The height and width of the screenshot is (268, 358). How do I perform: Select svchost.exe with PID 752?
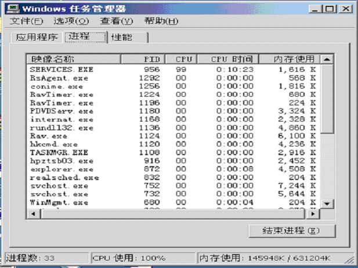pyautogui.click(x=173, y=186)
